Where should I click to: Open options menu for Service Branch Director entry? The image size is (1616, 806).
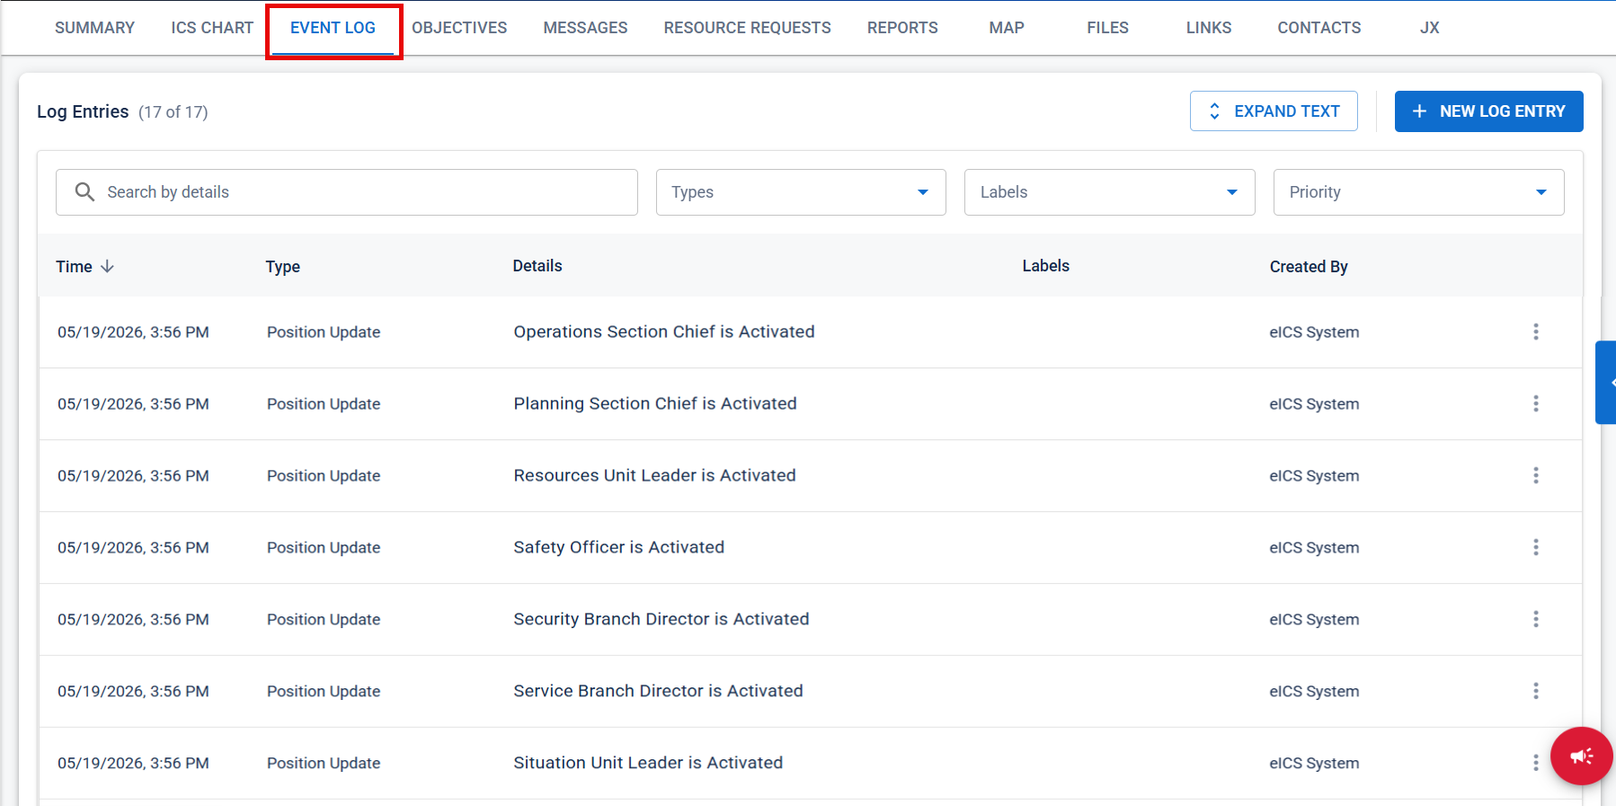click(1535, 691)
